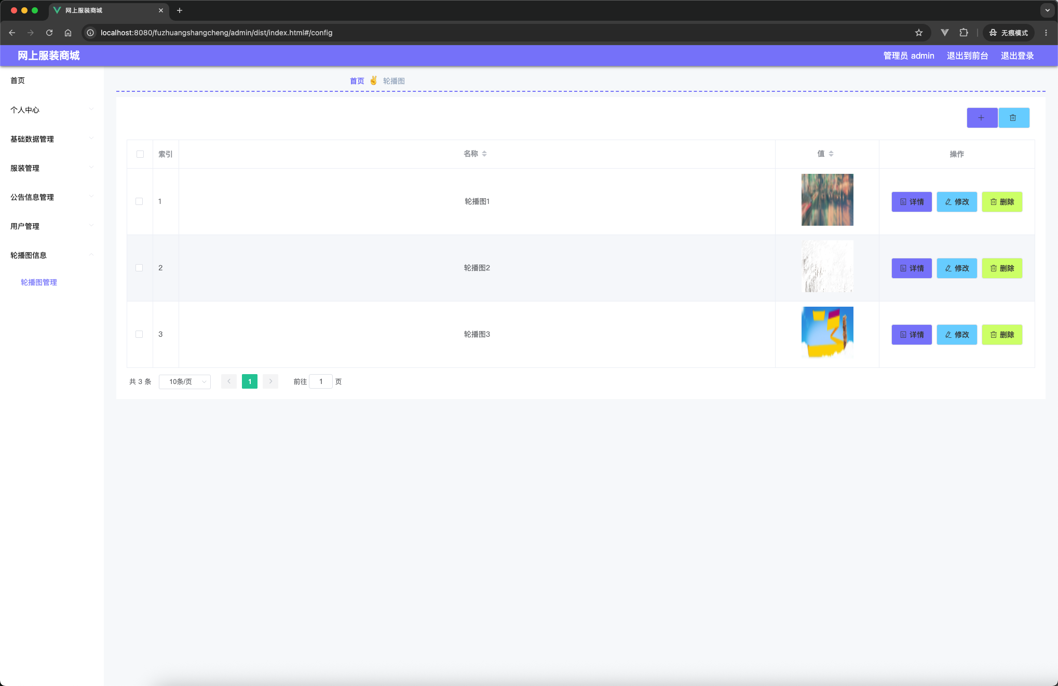Go to previous page arrow

pos(229,381)
